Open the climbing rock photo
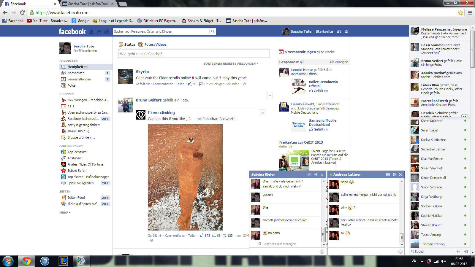Screen dimensions: 475x267 pos(185,177)
